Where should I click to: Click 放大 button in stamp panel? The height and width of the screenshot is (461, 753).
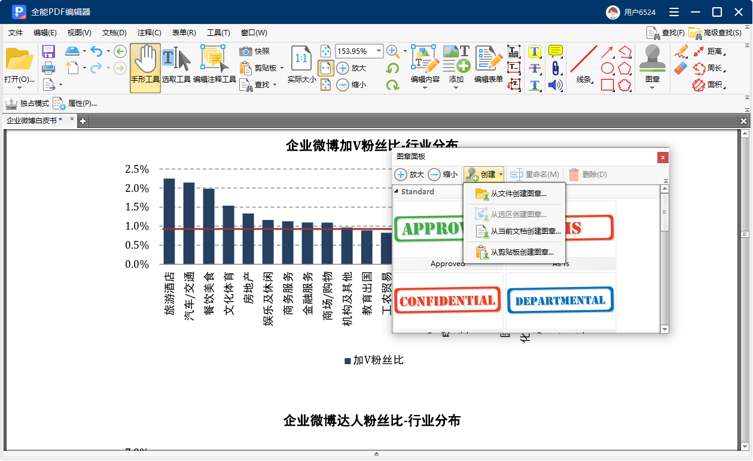410,175
